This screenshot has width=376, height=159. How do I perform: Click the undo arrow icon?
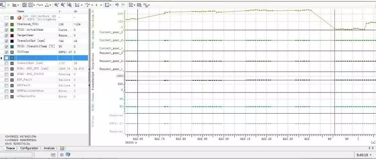(117, 5)
